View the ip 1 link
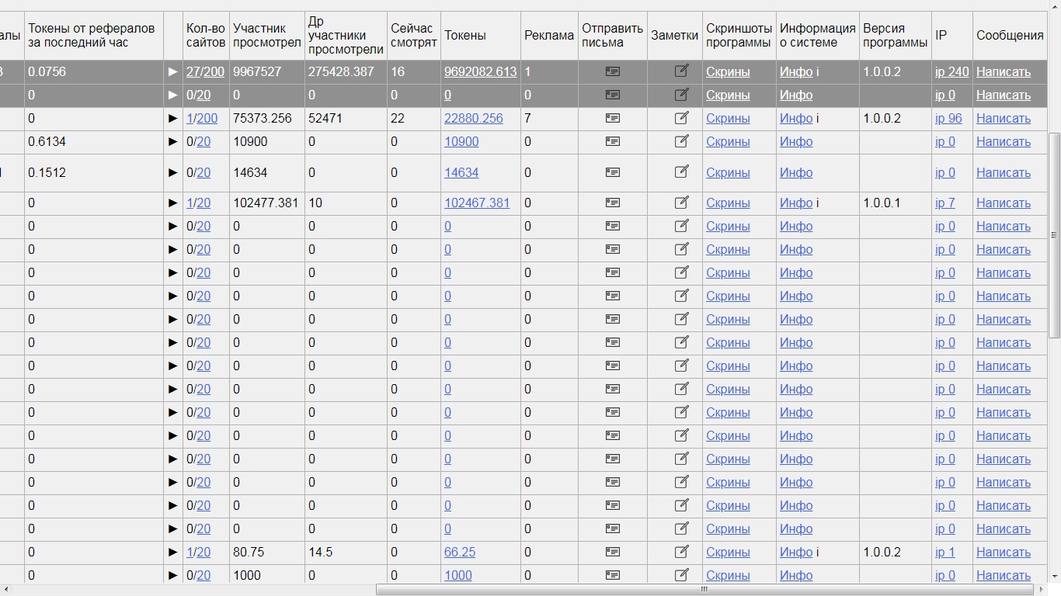 click(x=945, y=552)
